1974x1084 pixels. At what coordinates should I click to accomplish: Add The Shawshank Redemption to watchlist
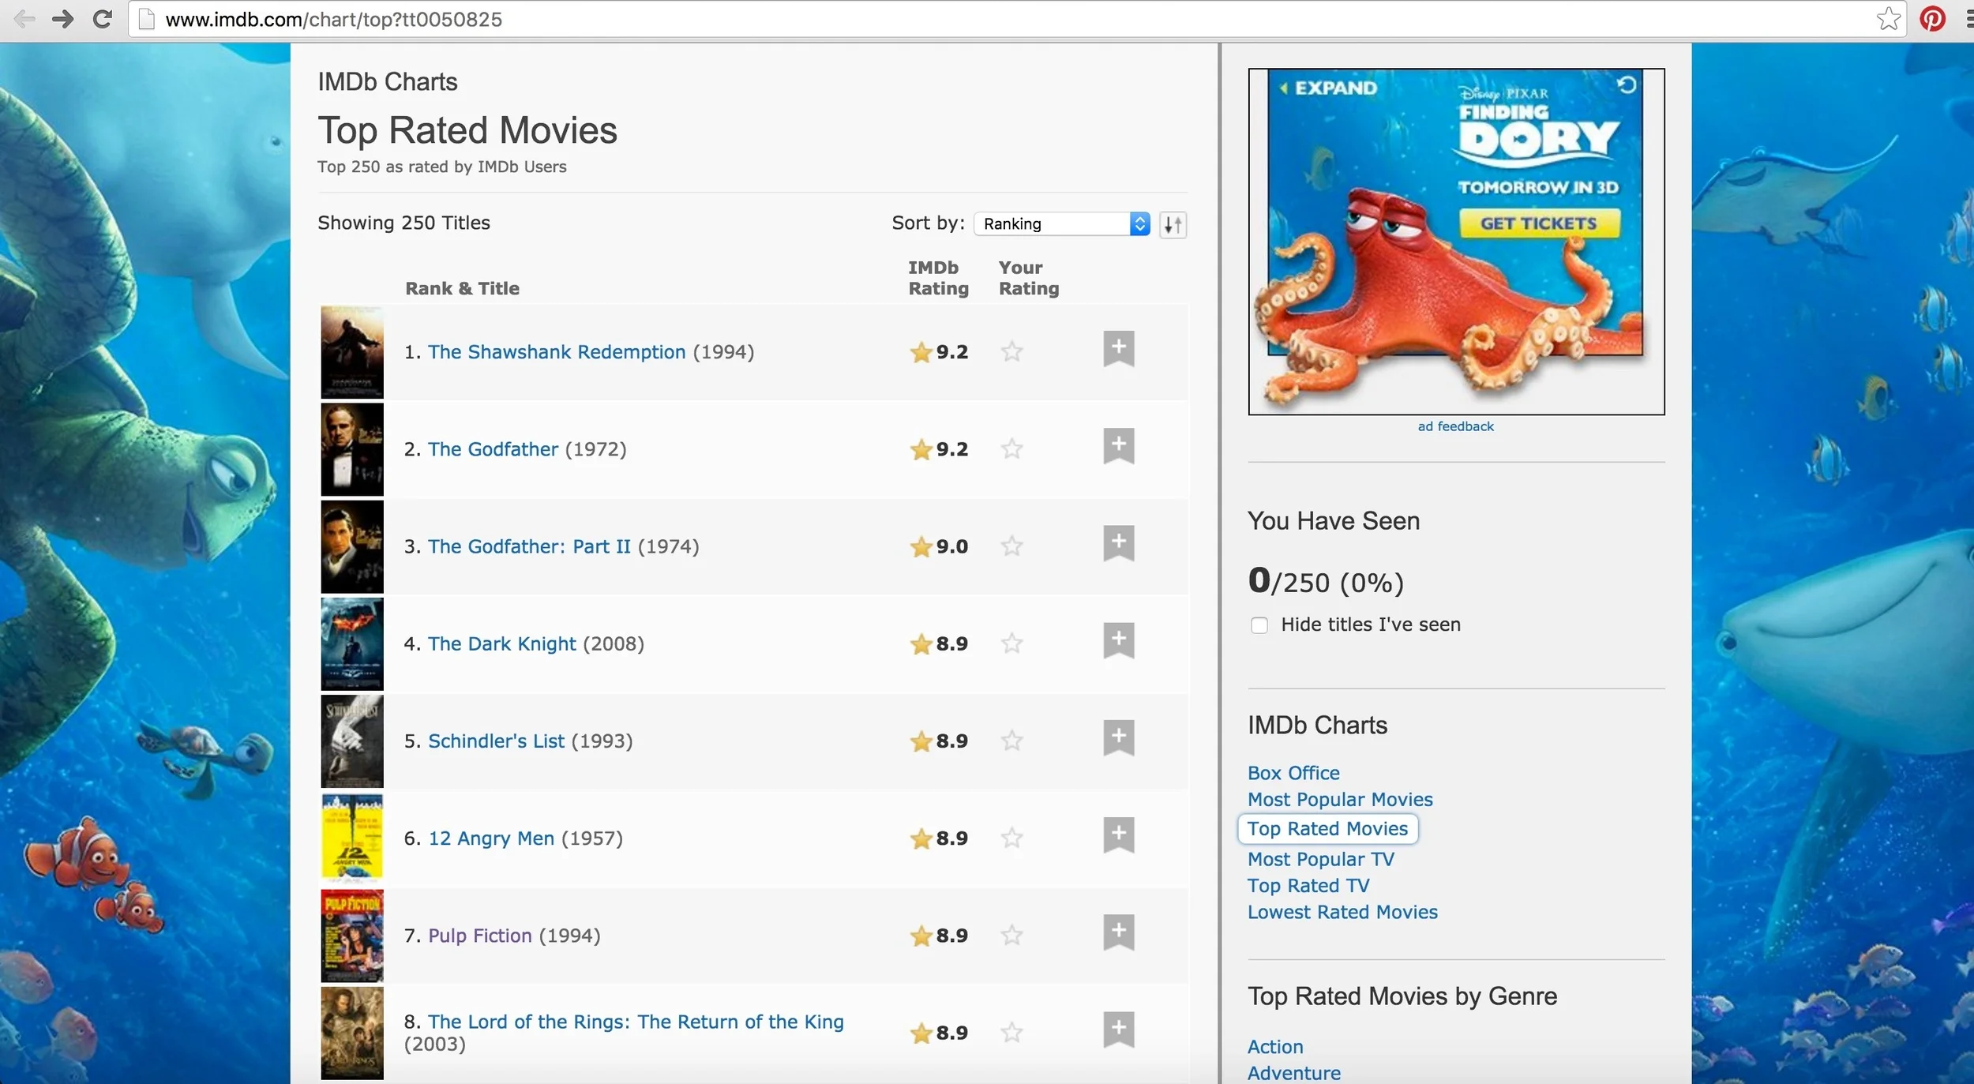pos(1118,349)
